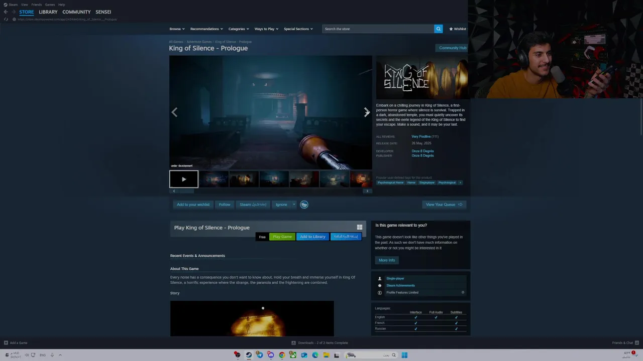Expand the Special Sections dropdown

click(x=298, y=29)
